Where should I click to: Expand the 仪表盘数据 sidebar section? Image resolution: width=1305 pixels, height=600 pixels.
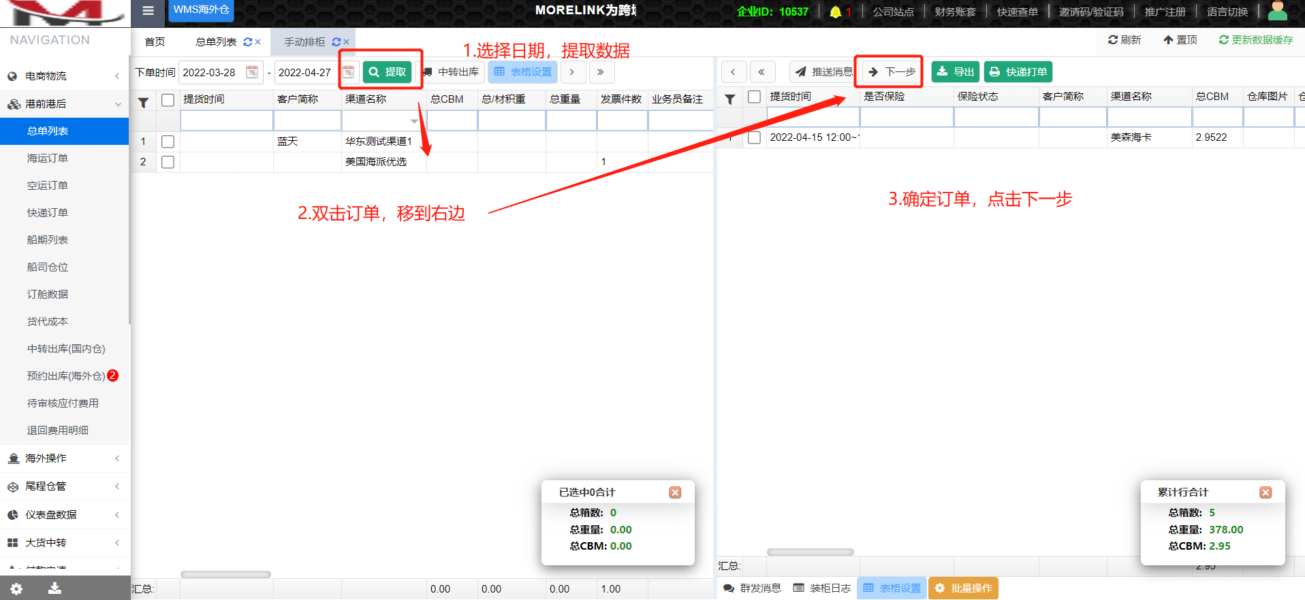[x=65, y=515]
